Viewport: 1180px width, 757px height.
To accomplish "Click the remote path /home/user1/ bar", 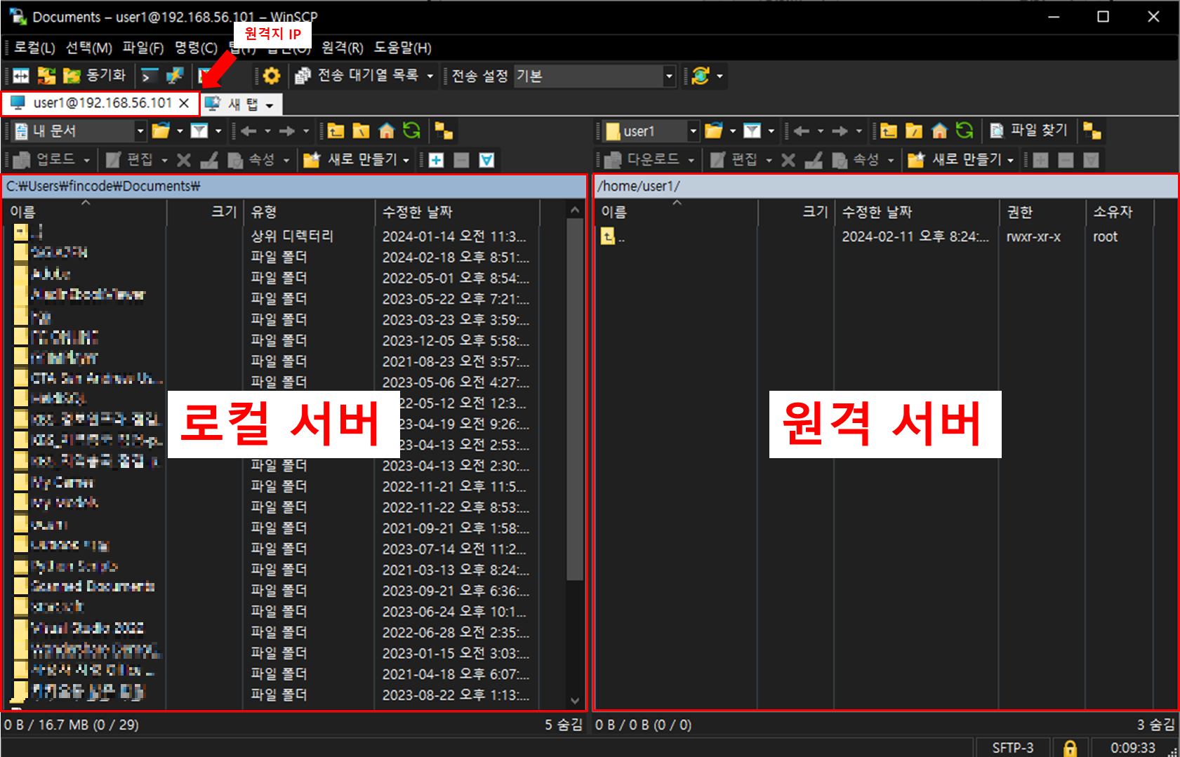I will (x=886, y=186).
